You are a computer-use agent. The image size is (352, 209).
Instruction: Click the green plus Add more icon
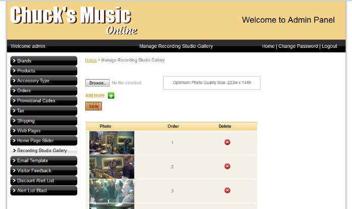pos(111,95)
